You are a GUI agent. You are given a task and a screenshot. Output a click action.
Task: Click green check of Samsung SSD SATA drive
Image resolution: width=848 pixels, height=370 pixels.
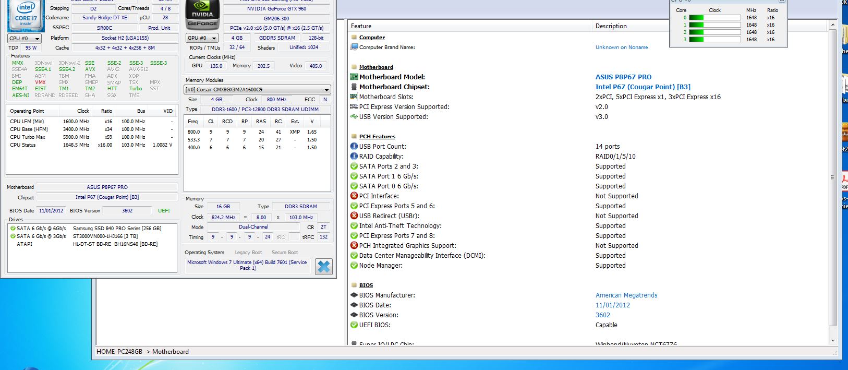[13, 228]
